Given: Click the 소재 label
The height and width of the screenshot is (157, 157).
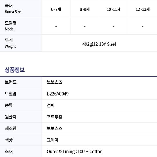Looking at the screenshot, I should tap(9, 152).
